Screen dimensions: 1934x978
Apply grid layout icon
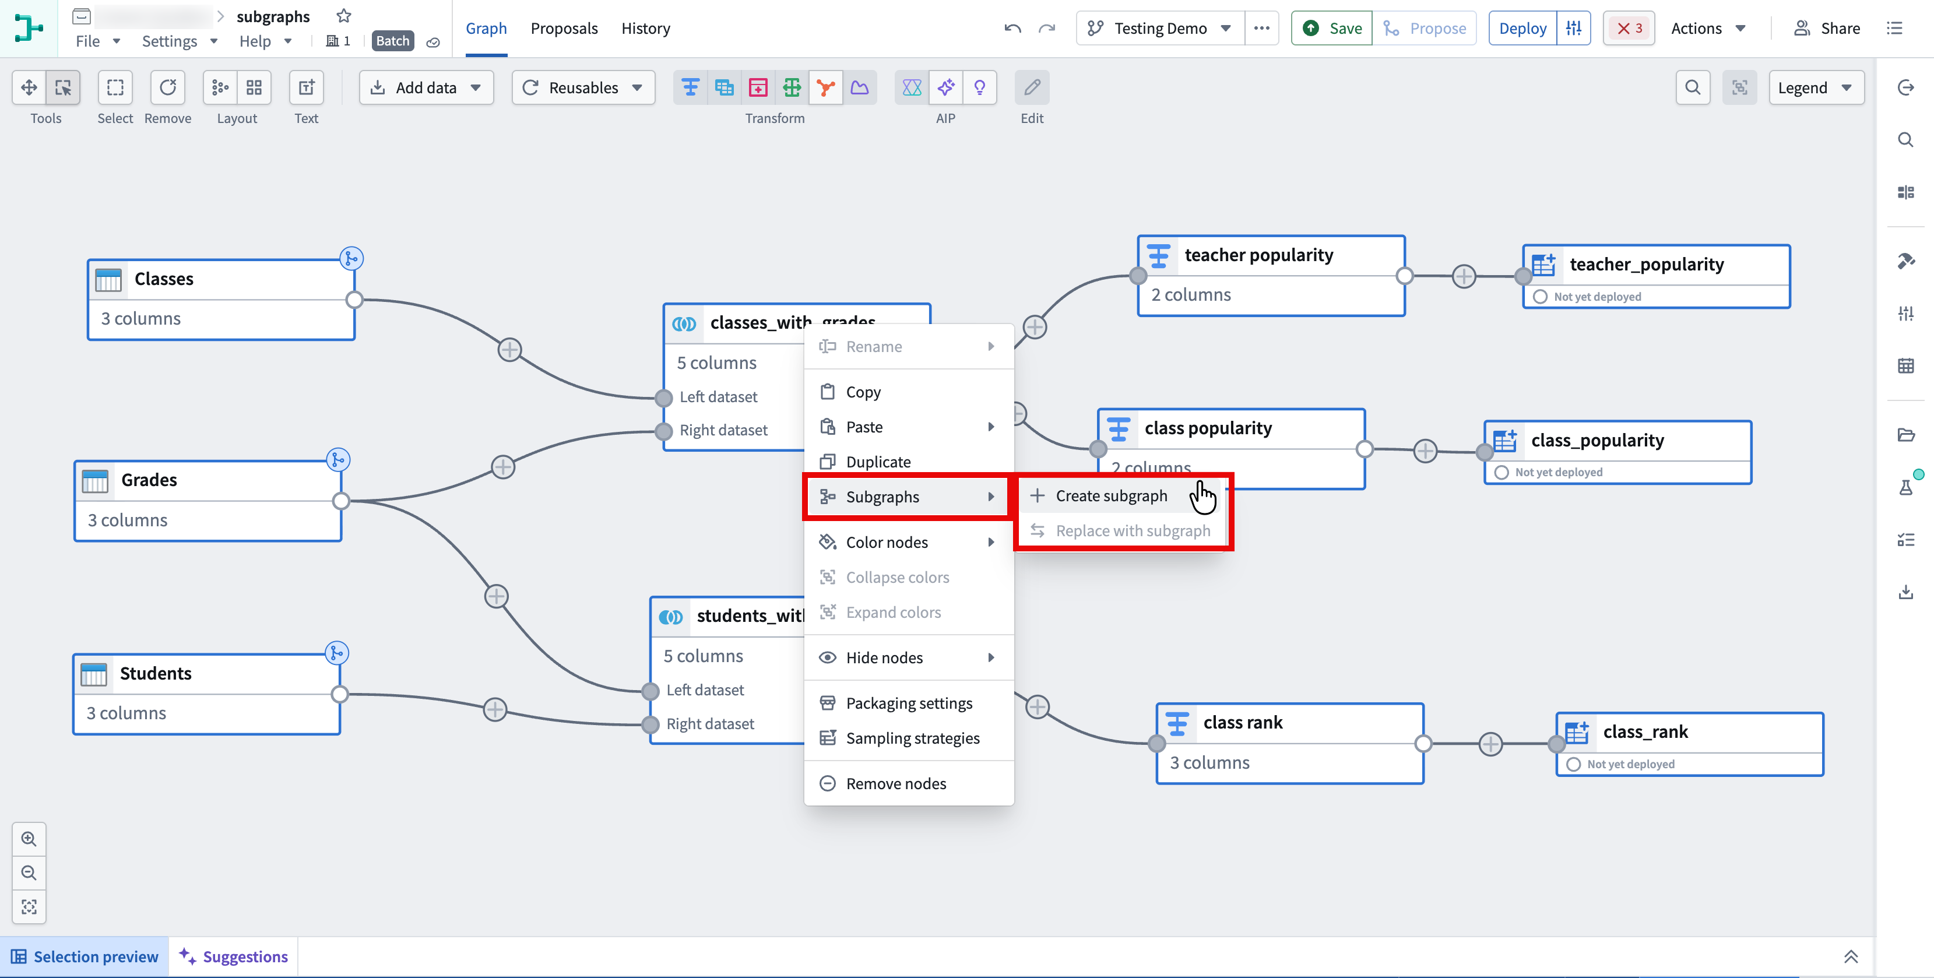coord(254,88)
